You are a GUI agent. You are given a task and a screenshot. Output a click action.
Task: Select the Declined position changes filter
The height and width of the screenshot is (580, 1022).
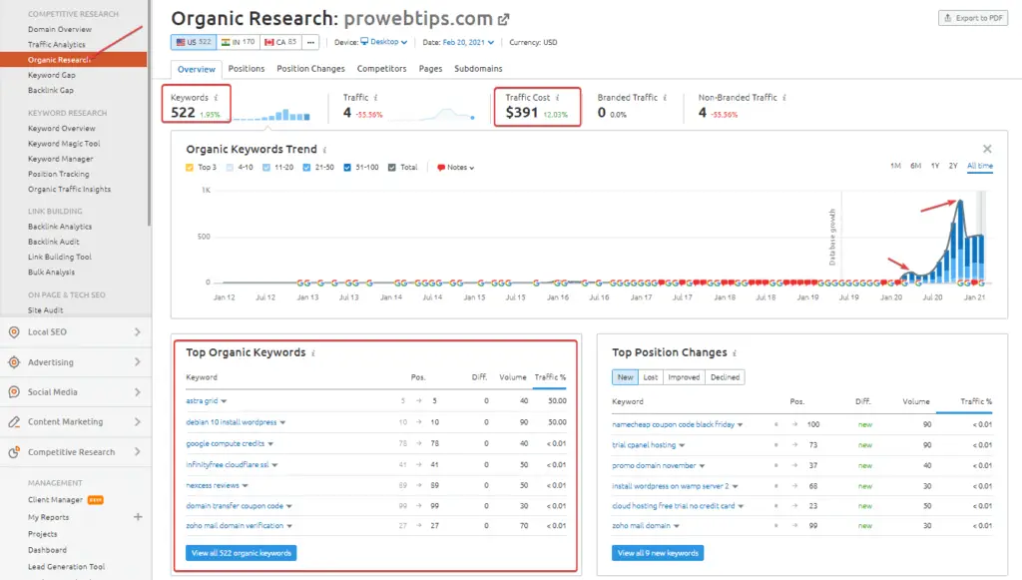click(725, 377)
